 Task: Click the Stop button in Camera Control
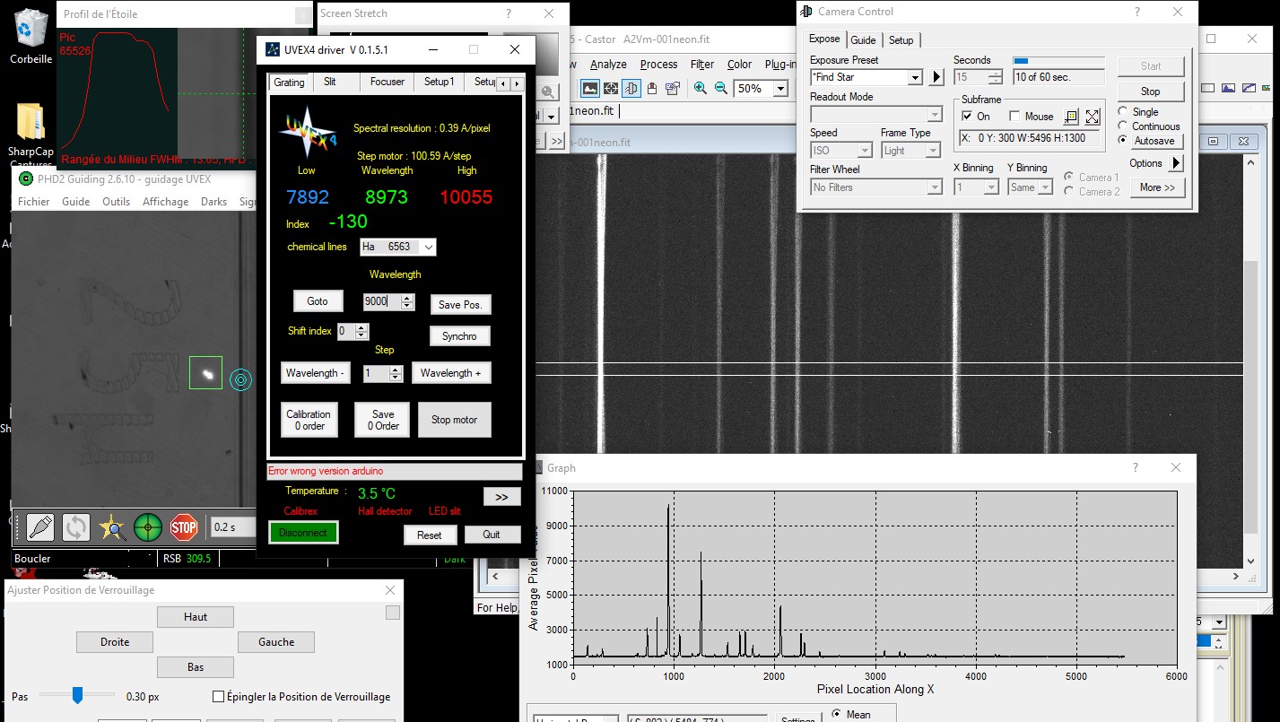[1150, 91]
